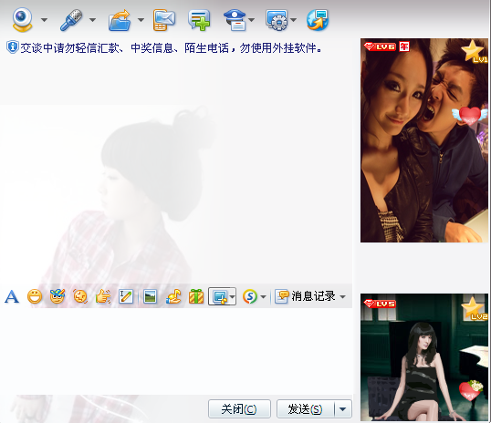Click the send file folder icon

(120, 20)
